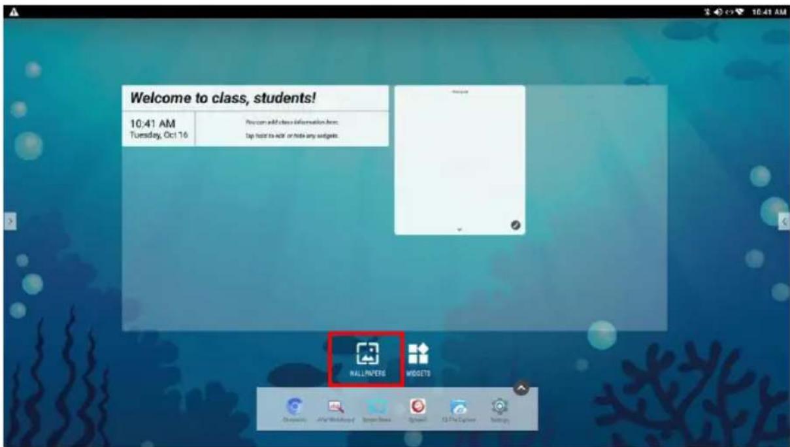
Task: Expand the note widget's bottom down-chevron
Action: click(459, 229)
